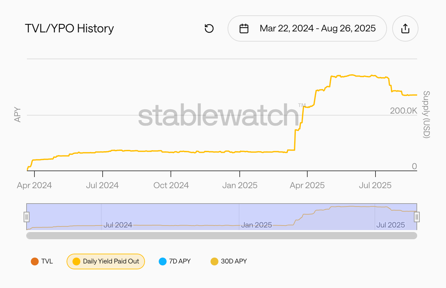Click the blue 7D APY legend dot

163,261
